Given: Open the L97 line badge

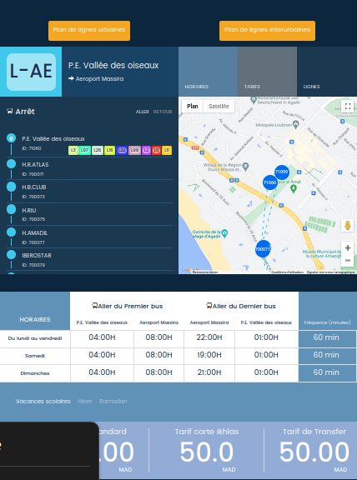Looking at the screenshot, I should 84,150.
